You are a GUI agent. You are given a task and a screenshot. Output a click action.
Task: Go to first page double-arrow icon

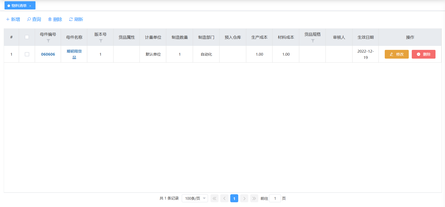tap(214, 199)
